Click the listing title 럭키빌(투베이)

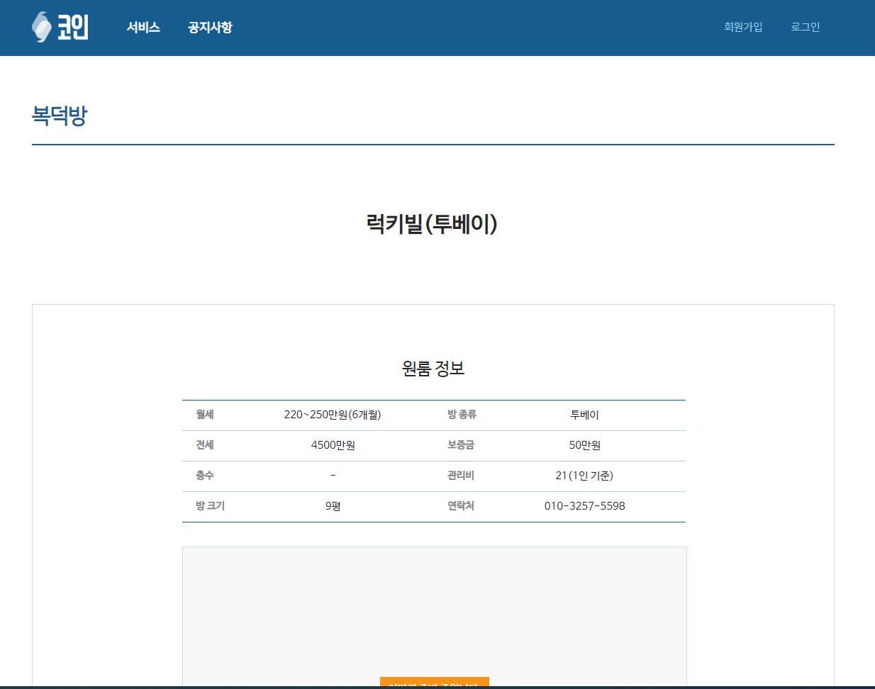point(433,223)
